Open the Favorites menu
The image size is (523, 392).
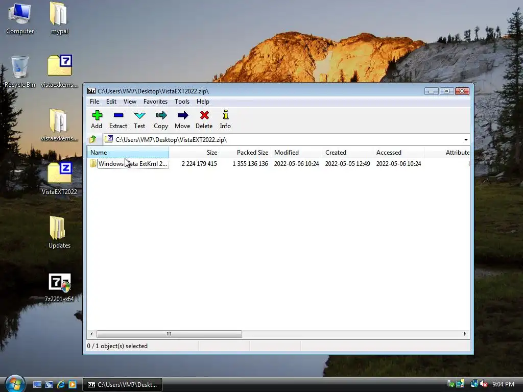pos(155,102)
